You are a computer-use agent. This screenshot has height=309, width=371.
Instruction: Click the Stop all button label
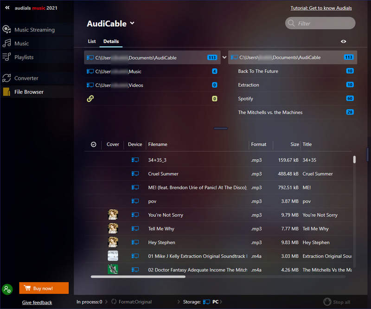point(341,302)
